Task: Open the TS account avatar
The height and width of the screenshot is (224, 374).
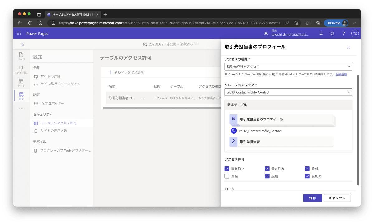Action: [355, 34]
